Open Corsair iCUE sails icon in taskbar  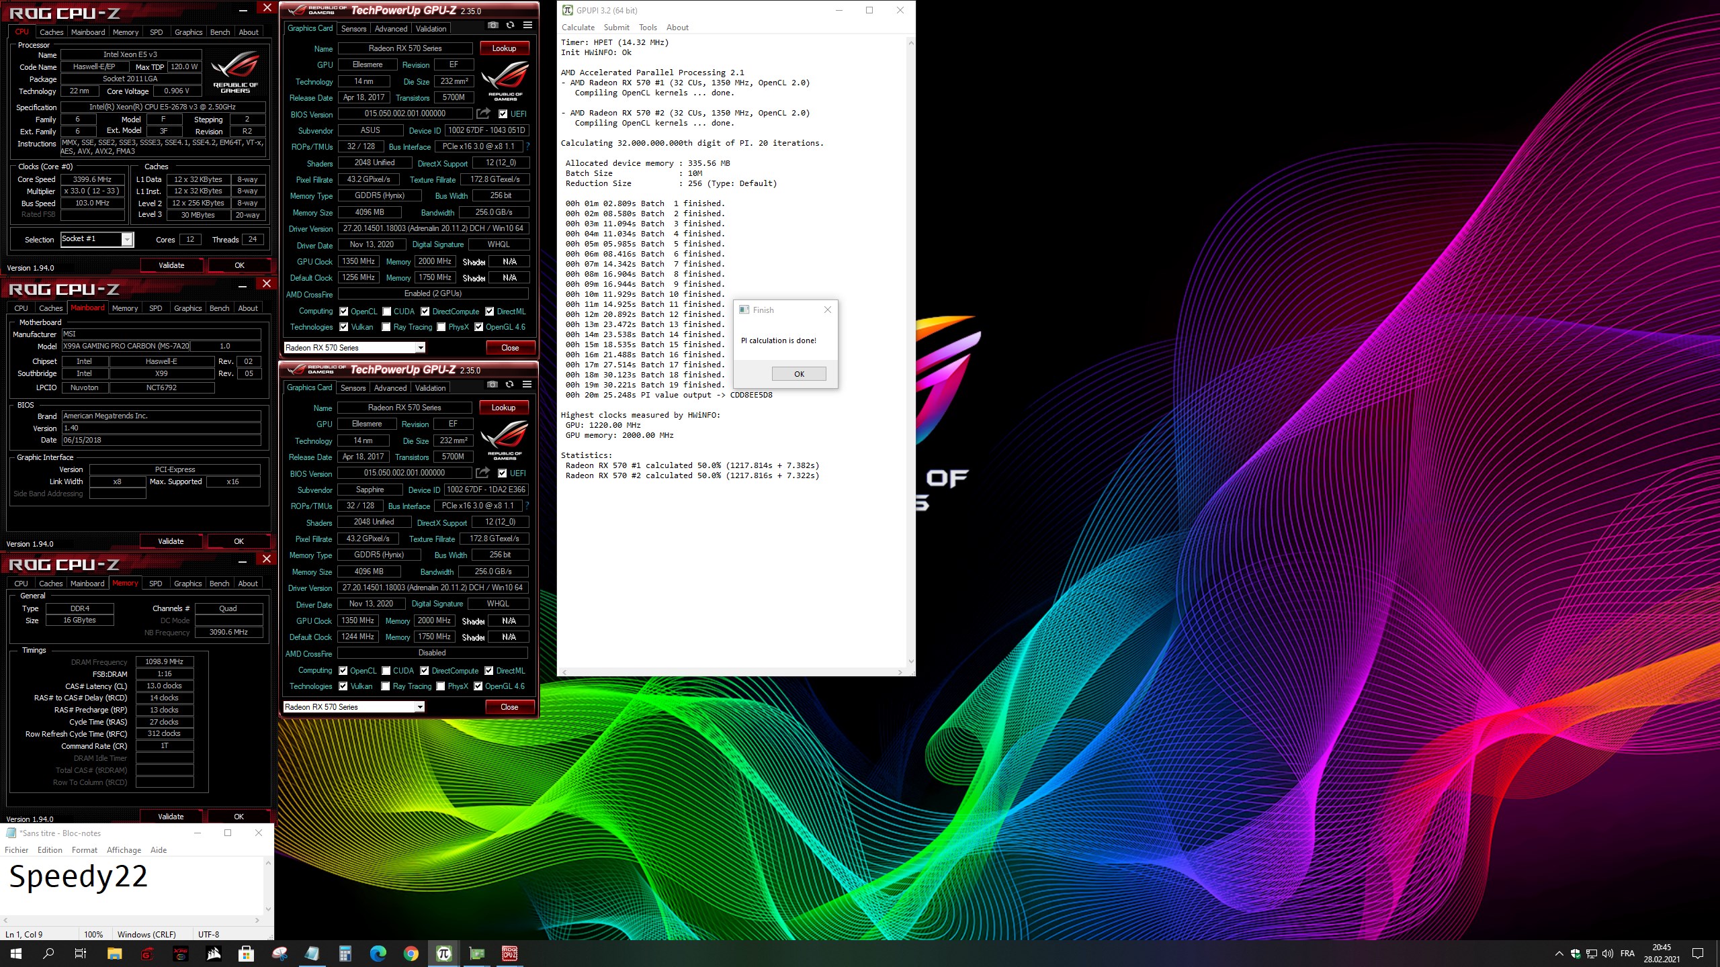coord(213,954)
